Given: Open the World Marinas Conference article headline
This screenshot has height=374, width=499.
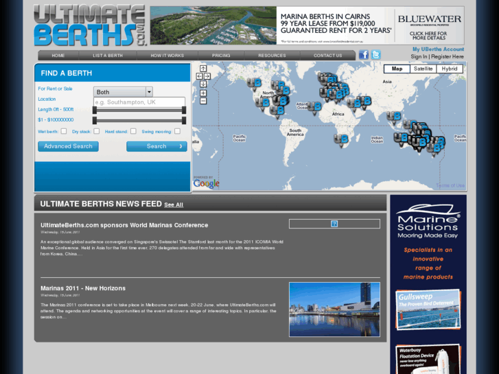Looking at the screenshot, I should pyautogui.click(x=124, y=225).
